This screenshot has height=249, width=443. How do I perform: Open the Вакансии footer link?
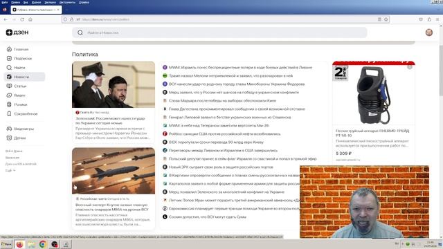(12, 158)
